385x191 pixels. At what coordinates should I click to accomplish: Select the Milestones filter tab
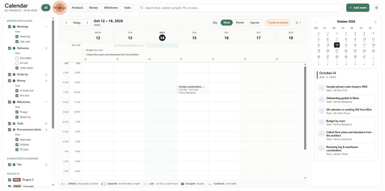[111, 8]
